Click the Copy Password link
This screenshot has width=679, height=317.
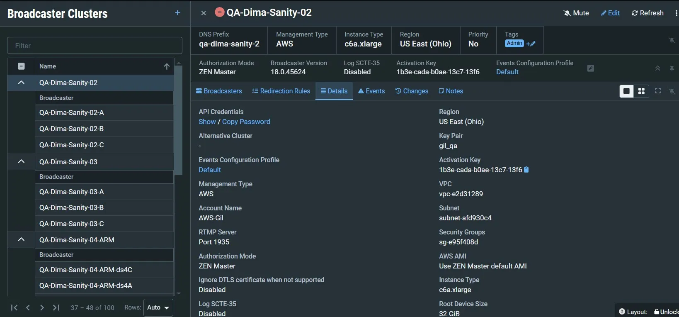coord(246,122)
